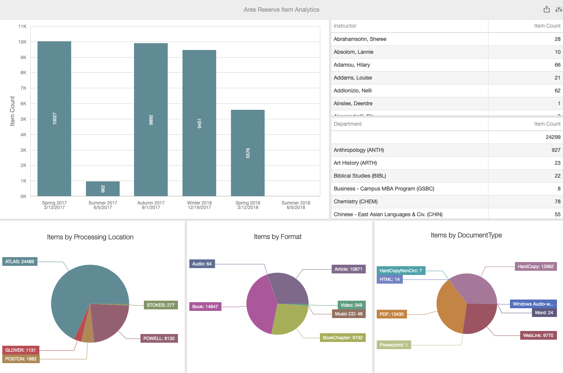Click the Winter 2018 axis label

click(199, 205)
